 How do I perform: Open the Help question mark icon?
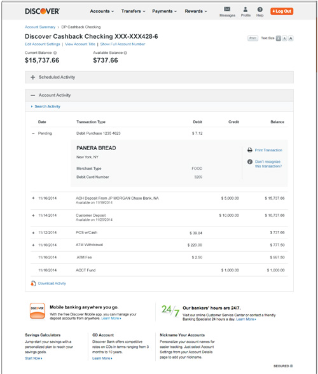coord(259,10)
